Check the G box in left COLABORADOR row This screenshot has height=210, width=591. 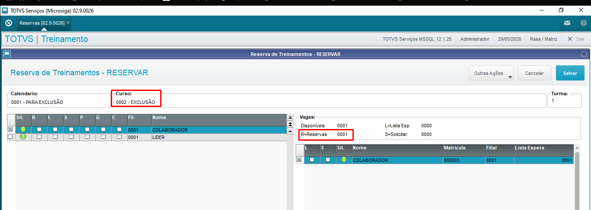point(103,129)
